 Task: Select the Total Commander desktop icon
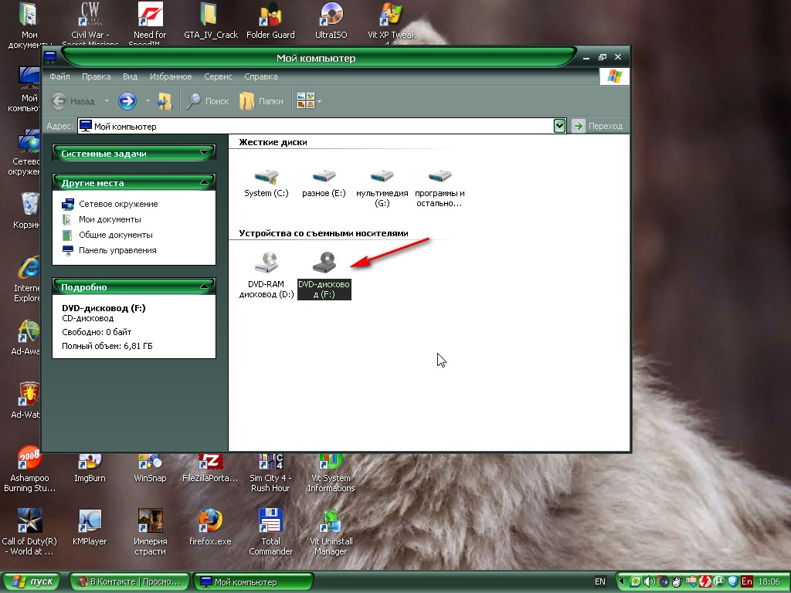point(270,532)
